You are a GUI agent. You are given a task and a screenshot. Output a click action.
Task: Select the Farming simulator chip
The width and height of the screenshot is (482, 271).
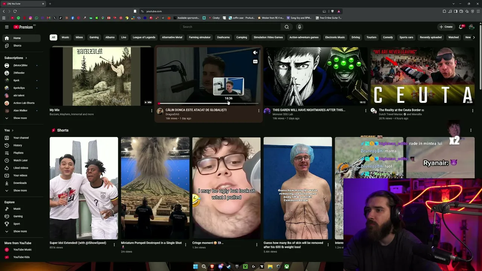tap(200, 37)
